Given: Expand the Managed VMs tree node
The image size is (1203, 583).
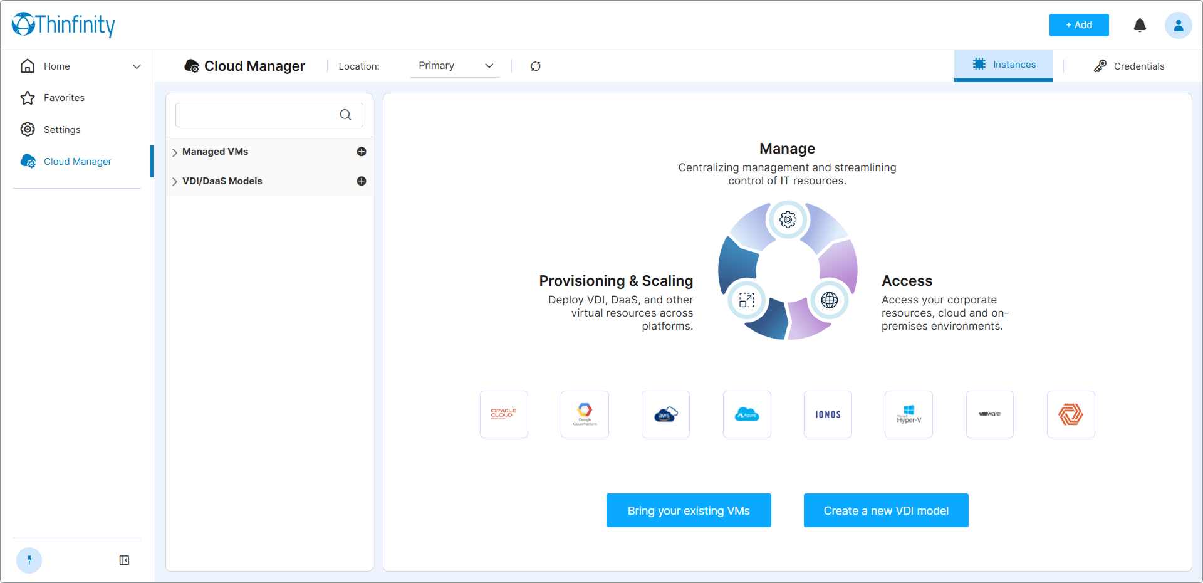Looking at the screenshot, I should pyautogui.click(x=175, y=152).
